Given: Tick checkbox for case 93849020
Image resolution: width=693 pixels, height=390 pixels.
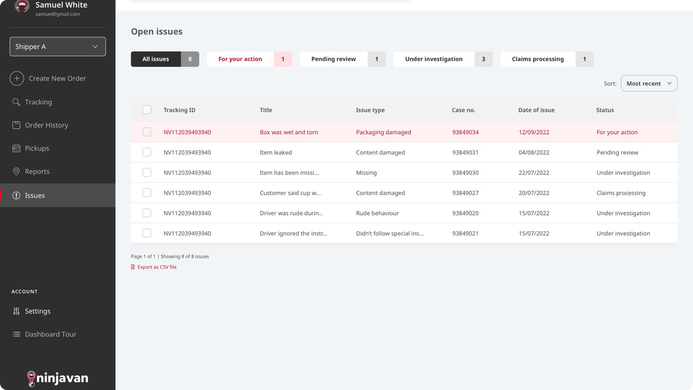Looking at the screenshot, I should click(147, 213).
